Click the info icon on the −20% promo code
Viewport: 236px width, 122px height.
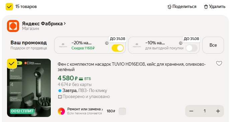(x=107, y=43)
